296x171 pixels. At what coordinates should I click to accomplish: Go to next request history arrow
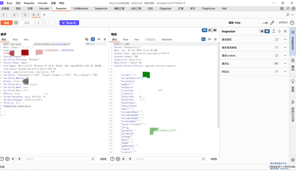pyautogui.click(x=49, y=23)
